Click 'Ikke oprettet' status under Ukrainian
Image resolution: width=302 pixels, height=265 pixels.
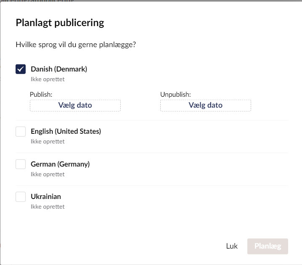click(48, 207)
